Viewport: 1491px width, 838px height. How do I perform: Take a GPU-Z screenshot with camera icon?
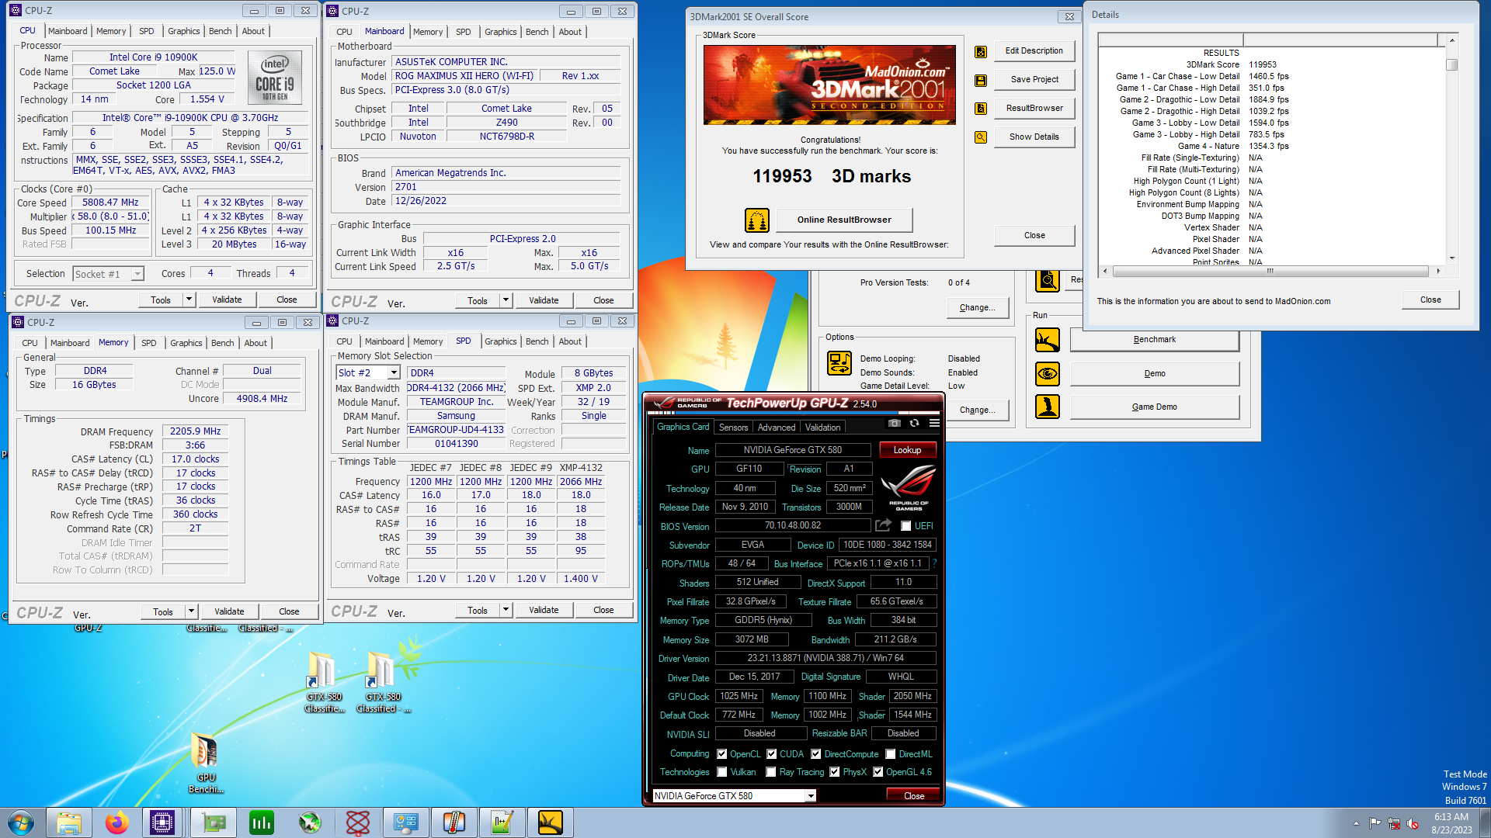pos(895,424)
